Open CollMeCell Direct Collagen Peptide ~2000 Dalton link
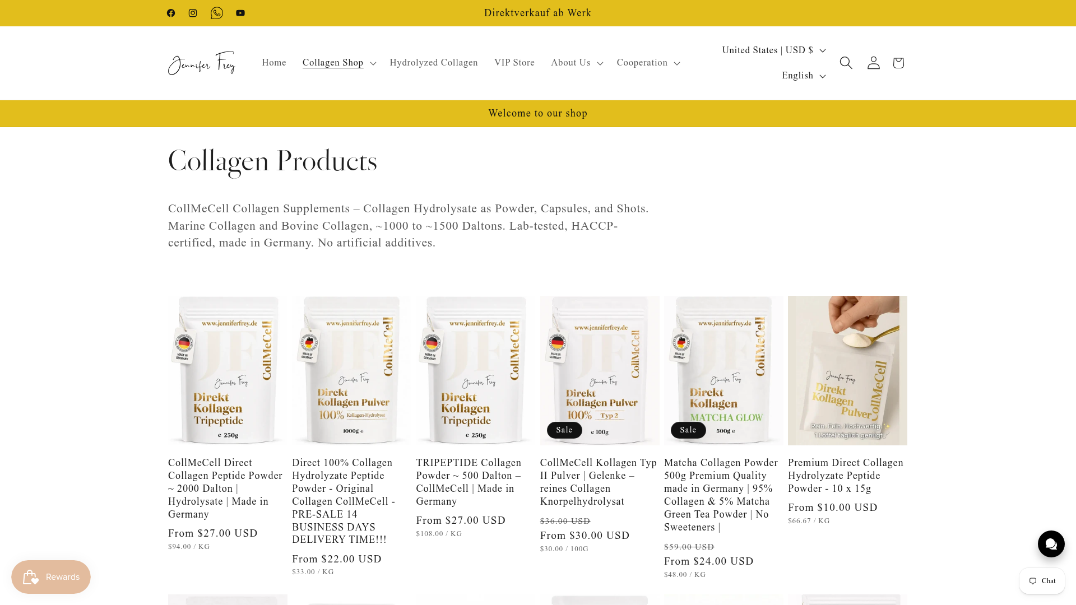 coord(226,488)
